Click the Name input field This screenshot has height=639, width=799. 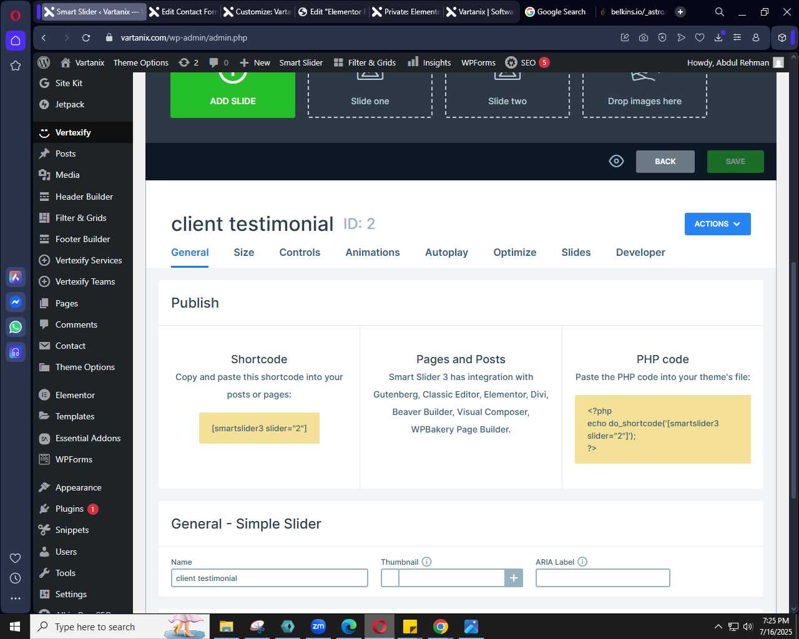point(270,578)
